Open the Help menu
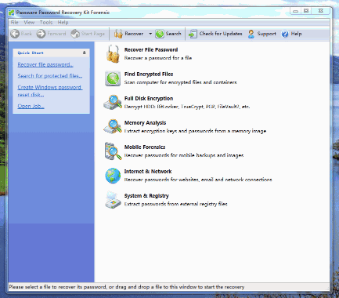Image resolution: width=339 pixels, height=298 pixels. pyautogui.click(x=63, y=23)
